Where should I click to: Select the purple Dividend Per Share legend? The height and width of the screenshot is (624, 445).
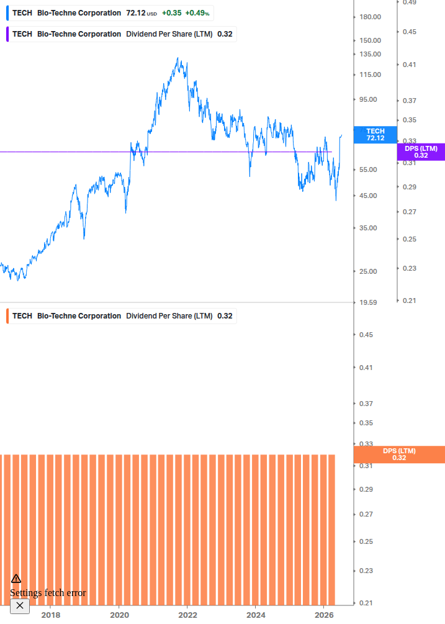[x=122, y=34]
